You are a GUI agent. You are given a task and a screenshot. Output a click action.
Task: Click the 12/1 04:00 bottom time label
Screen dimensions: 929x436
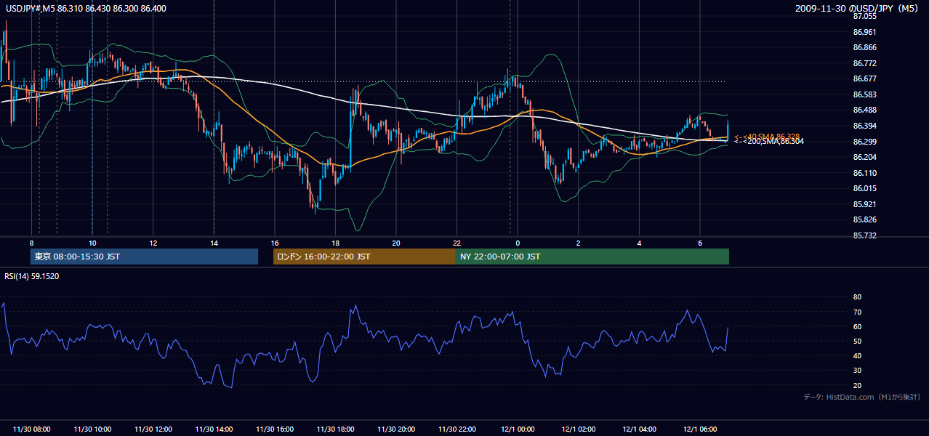(x=639, y=429)
